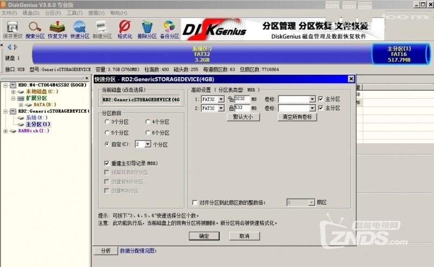Select 主分区 (1) in the disk tree
This screenshot has width=434, height=267.
(38, 124)
